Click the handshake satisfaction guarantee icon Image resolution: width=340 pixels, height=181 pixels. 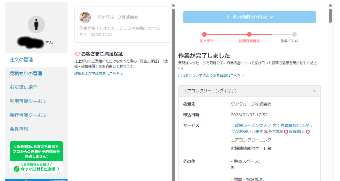[x=77, y=54]
